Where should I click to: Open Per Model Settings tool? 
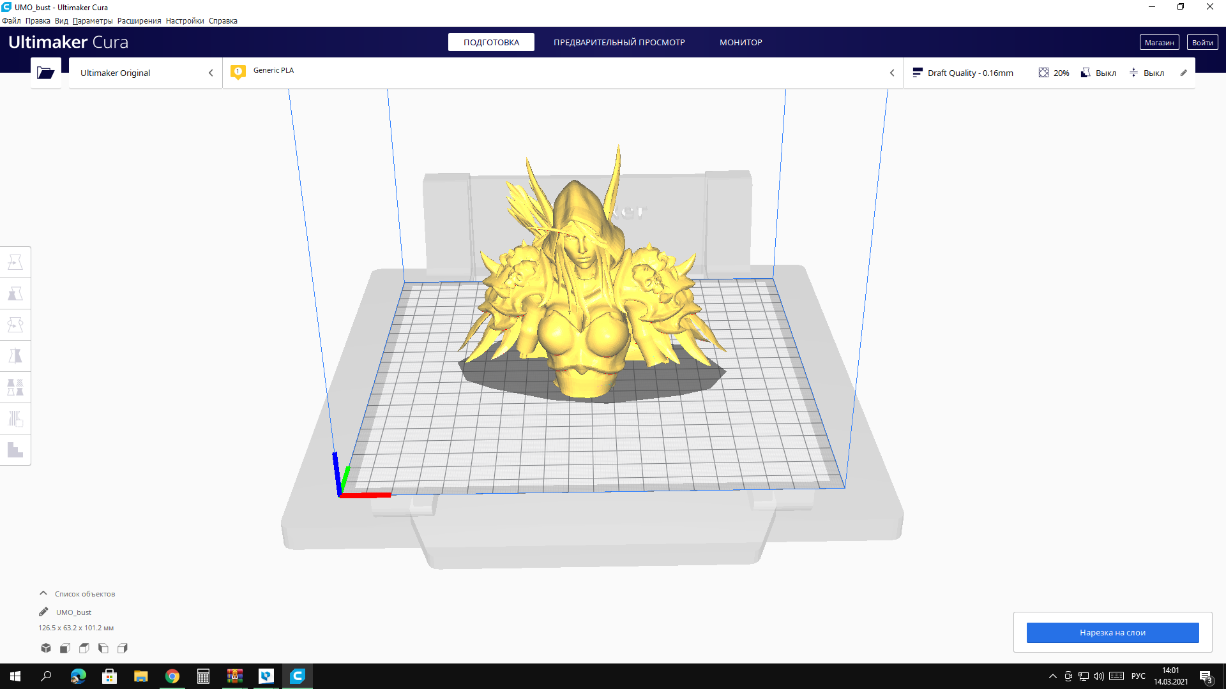tap(15, 387)
